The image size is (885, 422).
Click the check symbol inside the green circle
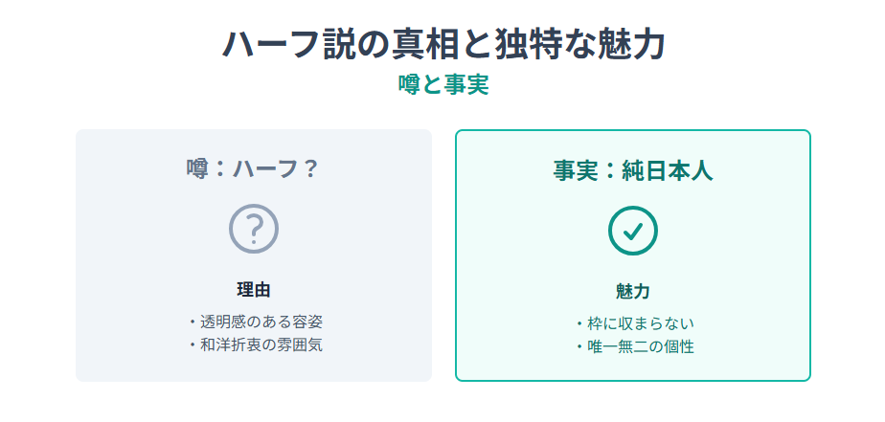pyautogui.click(x=633, y=231)
